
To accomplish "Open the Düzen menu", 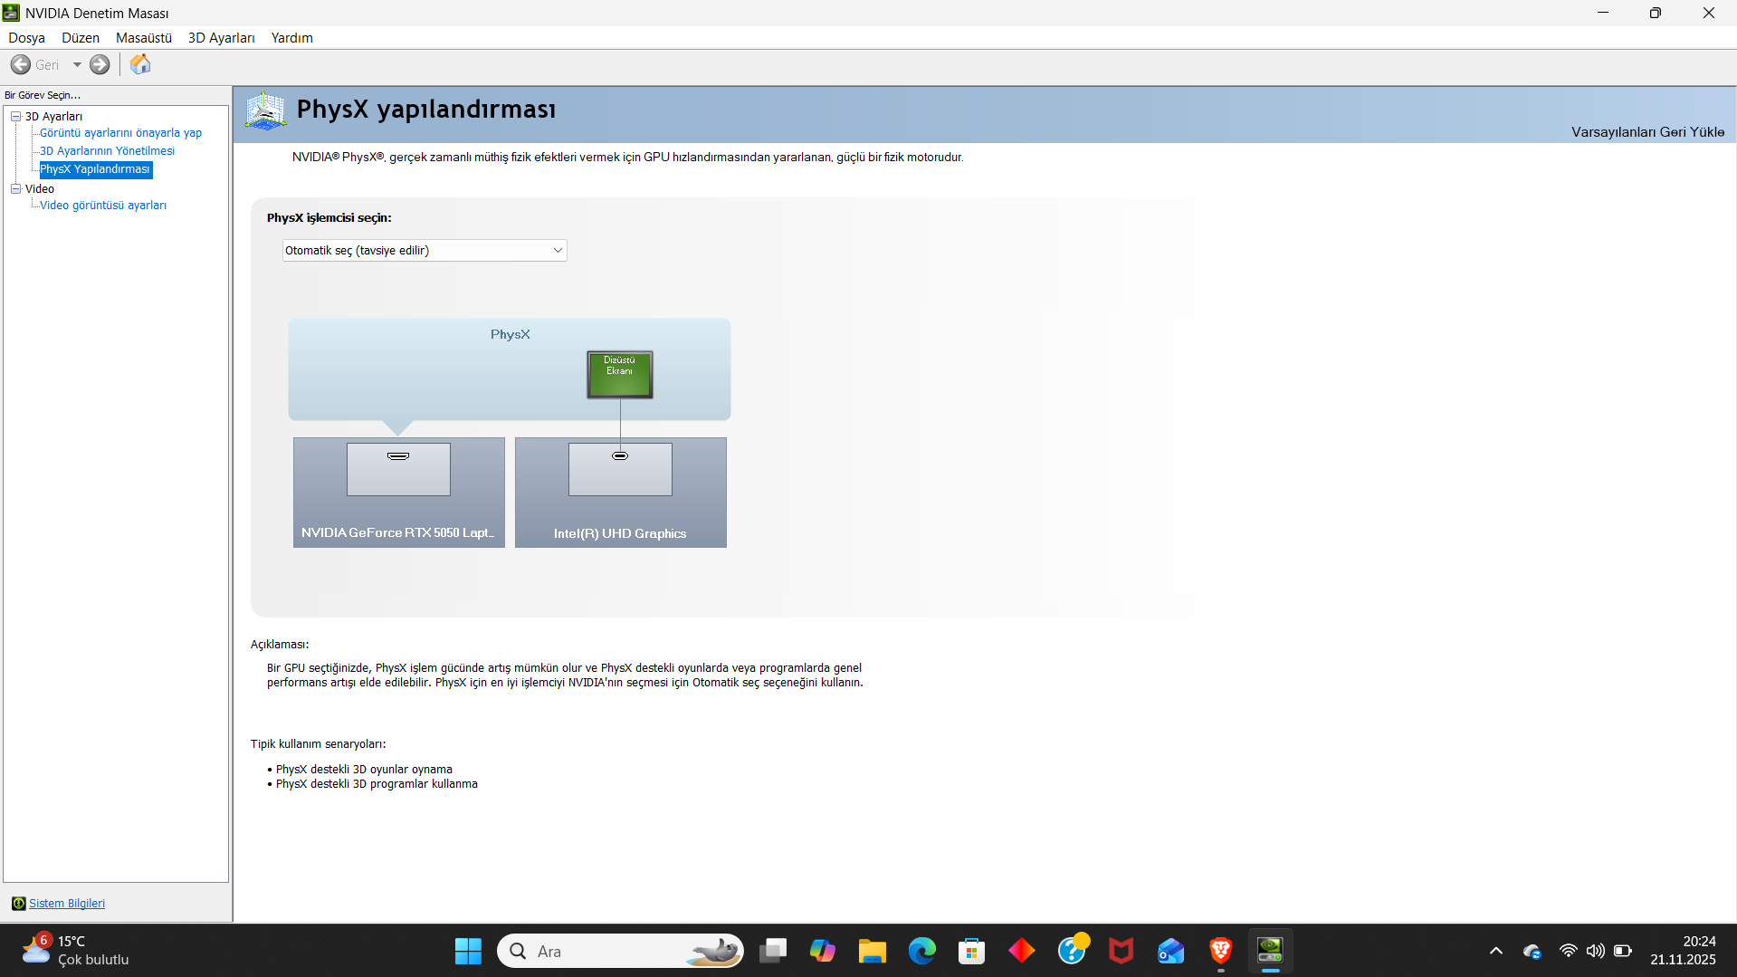I will pos(81,38).
